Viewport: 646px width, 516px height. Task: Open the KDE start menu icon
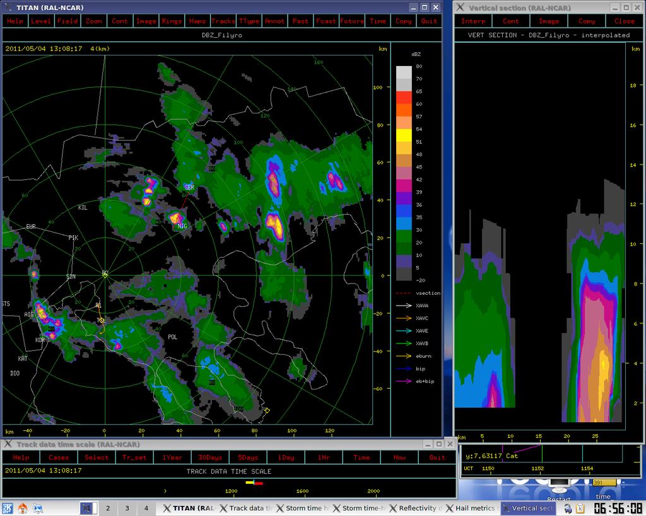[x=8, y=508]
